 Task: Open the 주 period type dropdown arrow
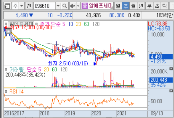(22, 6)
